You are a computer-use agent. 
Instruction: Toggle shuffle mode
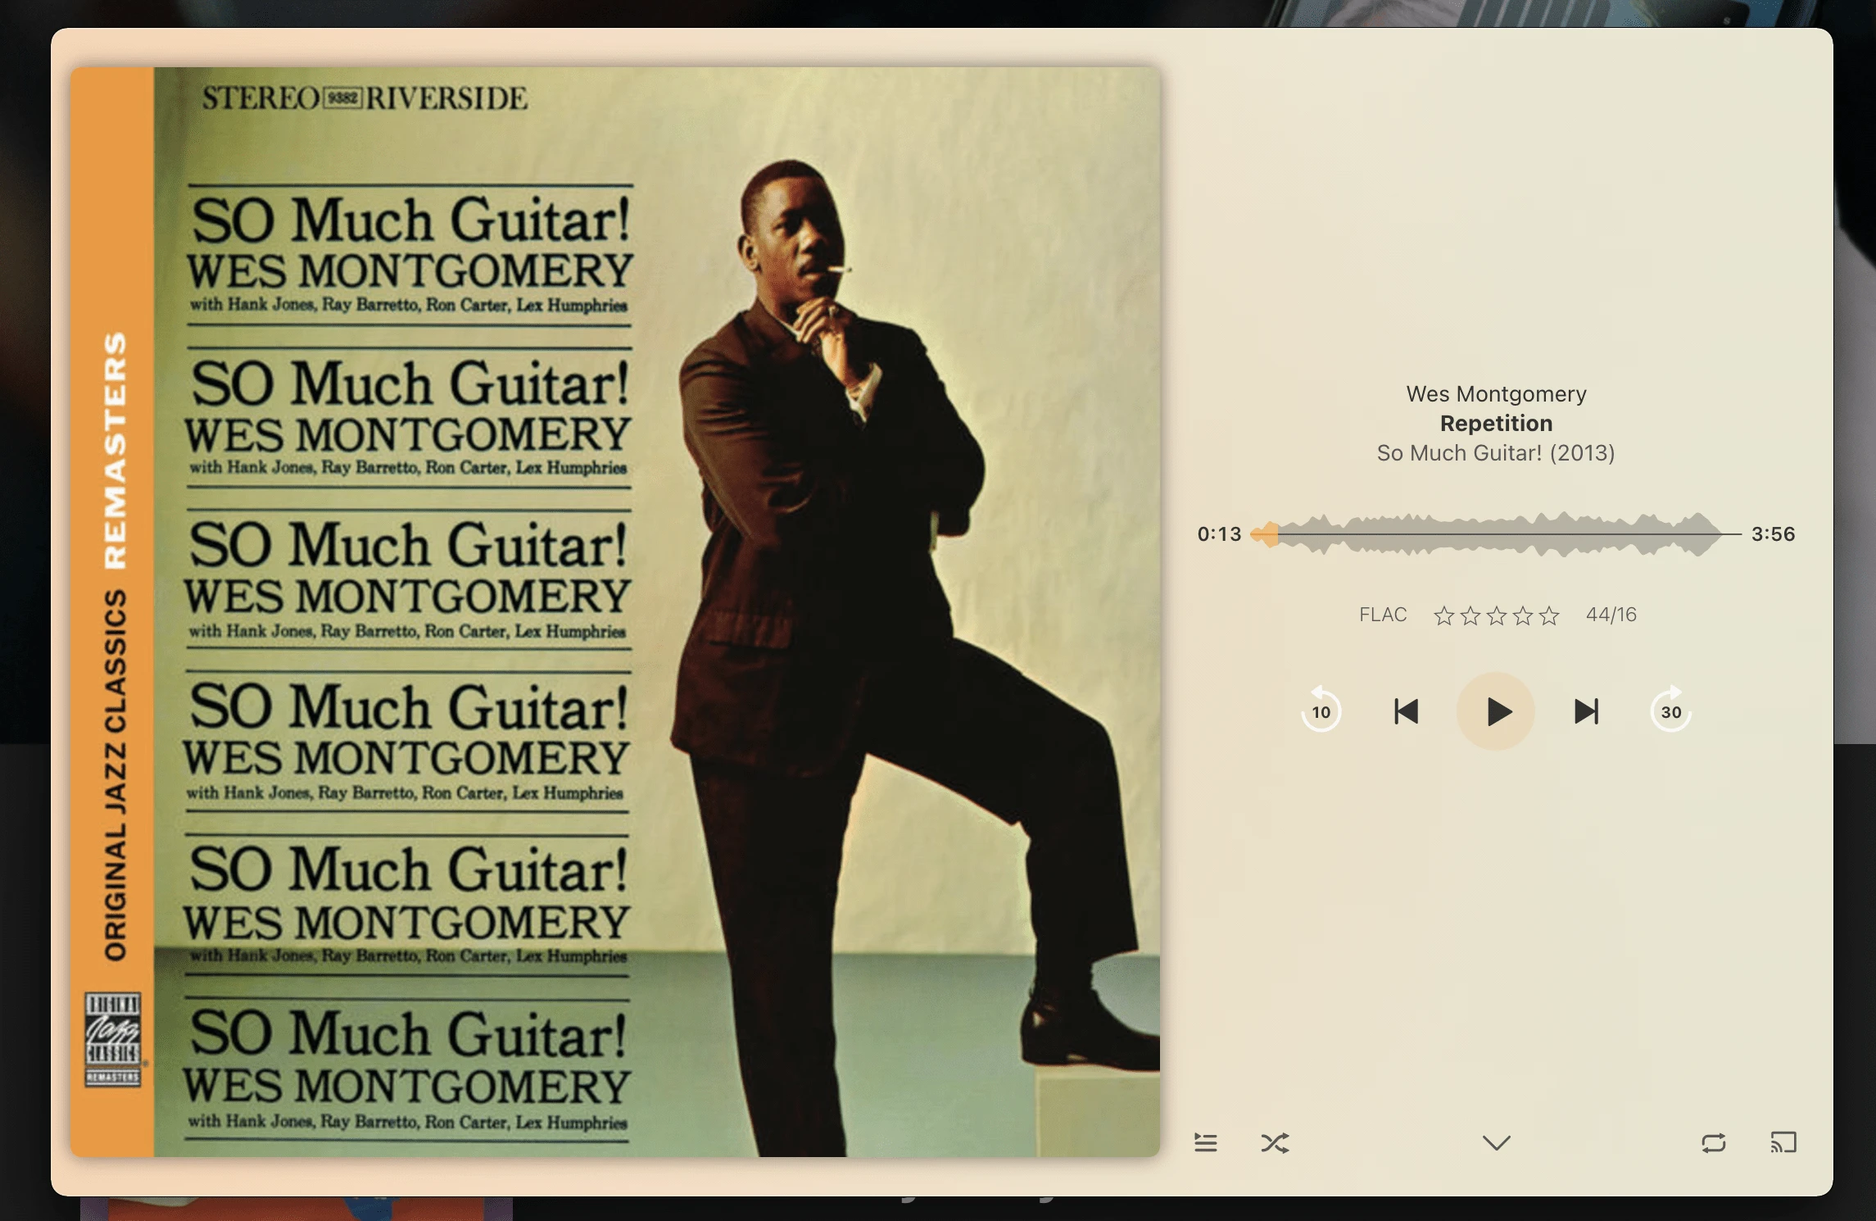1275,1142
